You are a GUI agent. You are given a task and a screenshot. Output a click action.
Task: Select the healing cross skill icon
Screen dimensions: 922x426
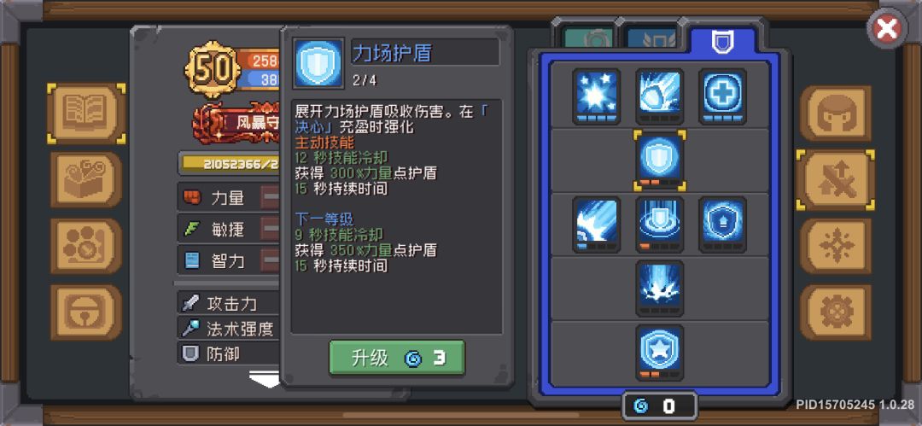click(723, 96)
